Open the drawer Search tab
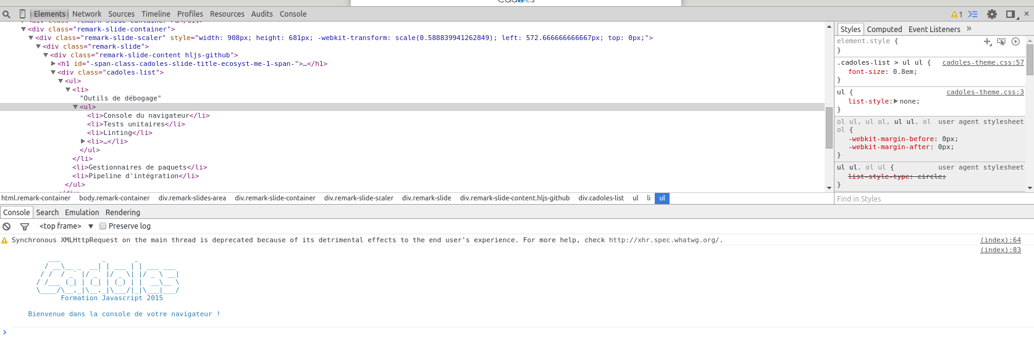The width and height of the screenshot is (1034, 352). tap(48, 212)
